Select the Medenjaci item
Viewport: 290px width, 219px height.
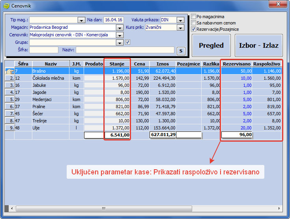[x=42, y=99]
